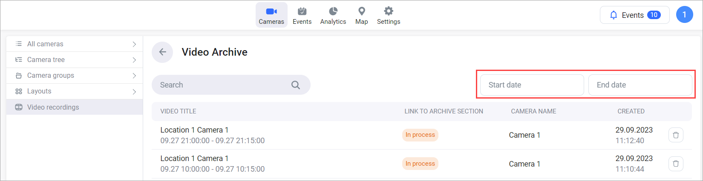703x181 pixels.
Task: Delete the 21:00:00 recording with trash icon
Action: (676, 135)
